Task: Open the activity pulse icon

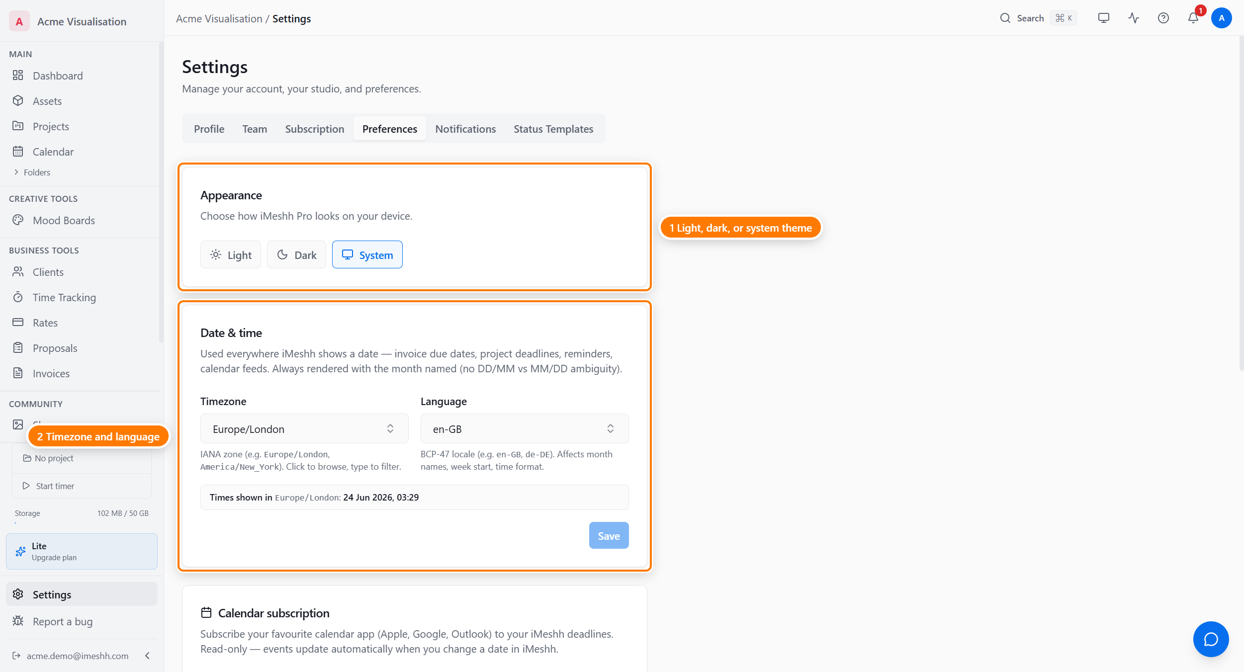Action: pos(1134,18)
